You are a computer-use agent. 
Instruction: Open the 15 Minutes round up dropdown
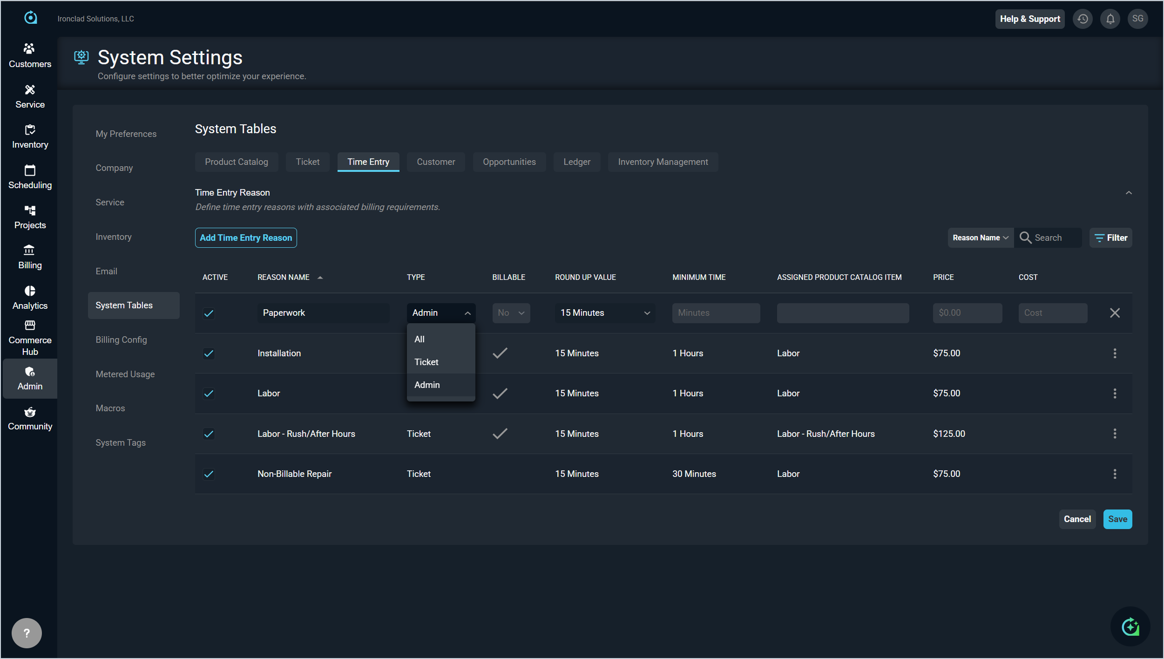(x=604, y=313)
